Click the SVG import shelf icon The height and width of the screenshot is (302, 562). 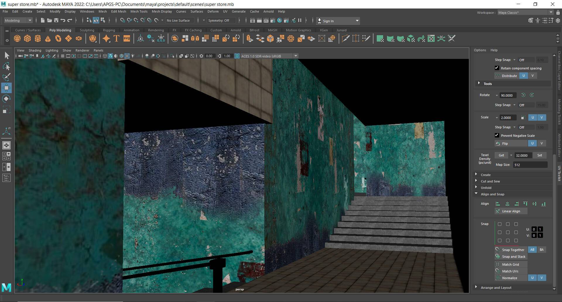point(126,39)
